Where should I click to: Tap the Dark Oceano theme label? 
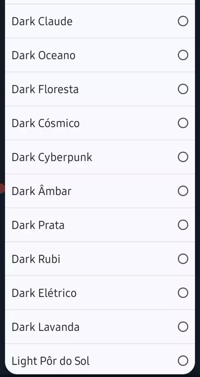(x=43, y=55)
